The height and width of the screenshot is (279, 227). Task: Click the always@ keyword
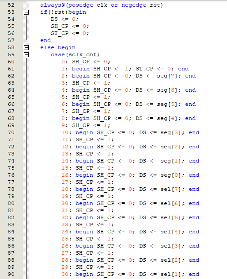click(53, 5)
